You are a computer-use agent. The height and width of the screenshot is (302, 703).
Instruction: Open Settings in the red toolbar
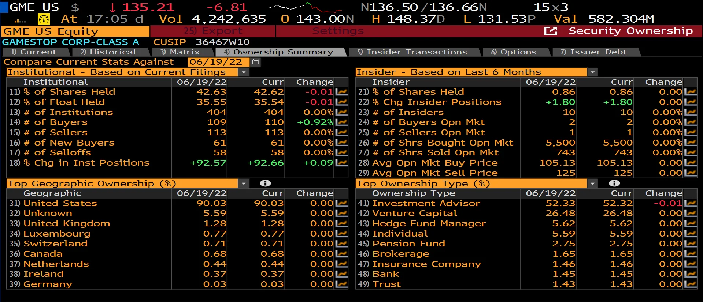338,31
